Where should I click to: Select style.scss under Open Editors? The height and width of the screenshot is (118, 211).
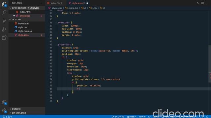(x=25, y=16)
